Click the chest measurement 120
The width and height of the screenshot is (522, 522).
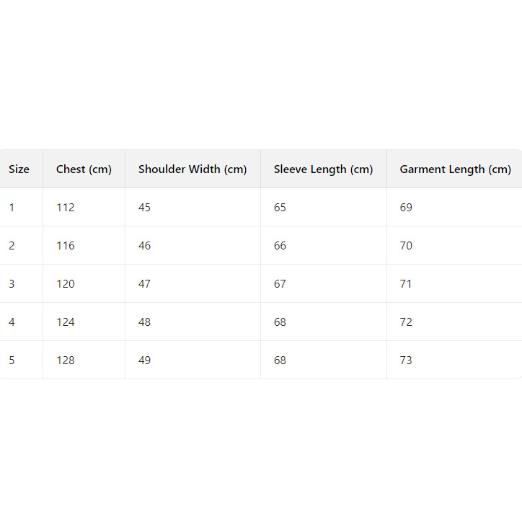point(66,284)
